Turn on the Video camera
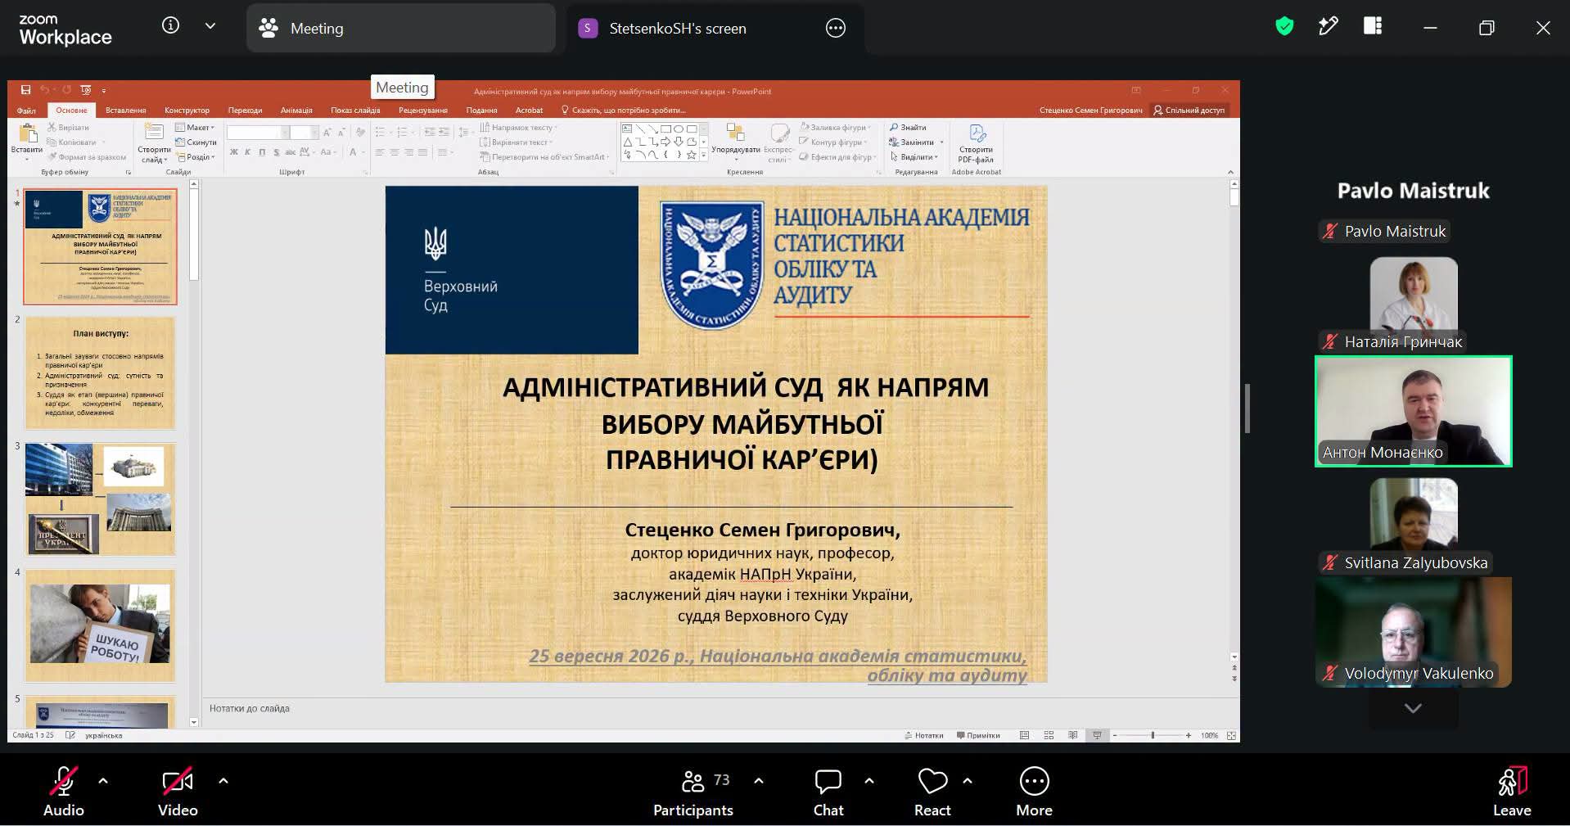 pyautogui.click(x=178, y=792)
